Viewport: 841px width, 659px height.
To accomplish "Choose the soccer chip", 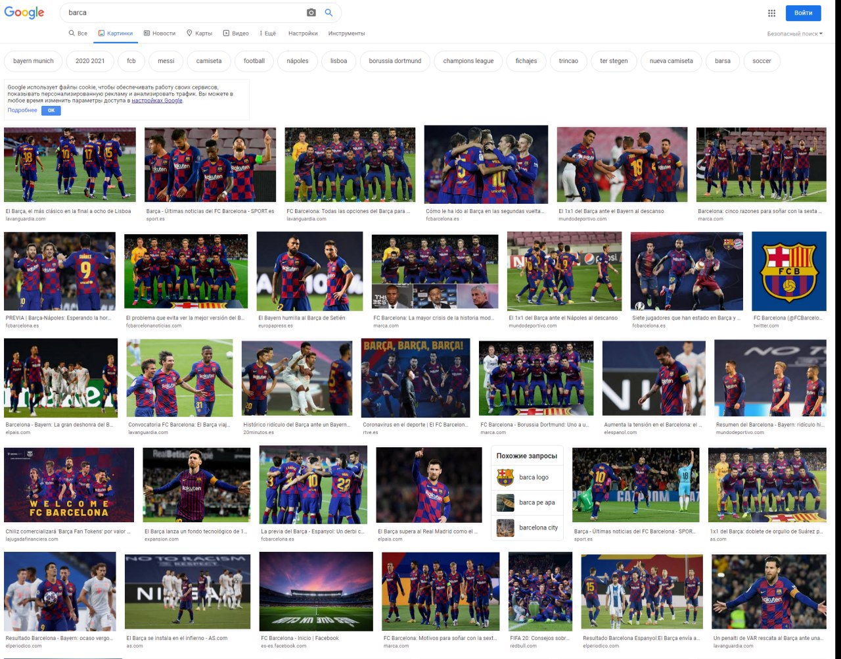I will pyautogui.click(x=762, y=61).
